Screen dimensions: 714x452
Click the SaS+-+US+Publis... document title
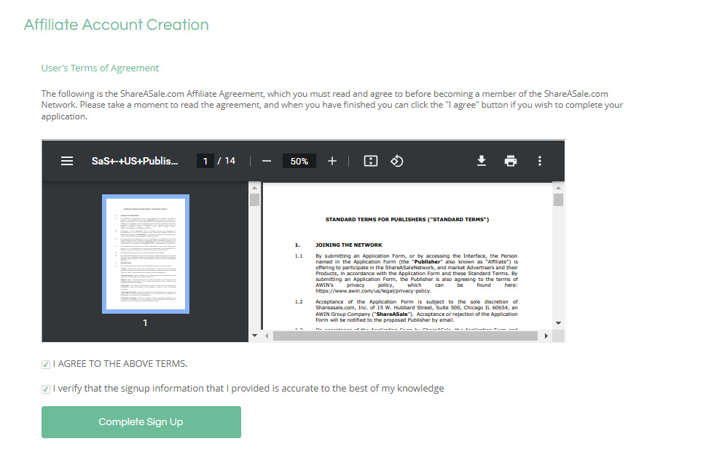tap(135, 161)
